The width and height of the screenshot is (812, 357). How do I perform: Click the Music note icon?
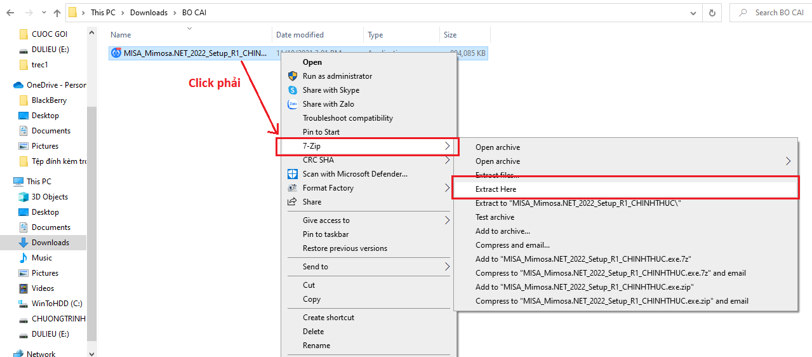[23, 258]
